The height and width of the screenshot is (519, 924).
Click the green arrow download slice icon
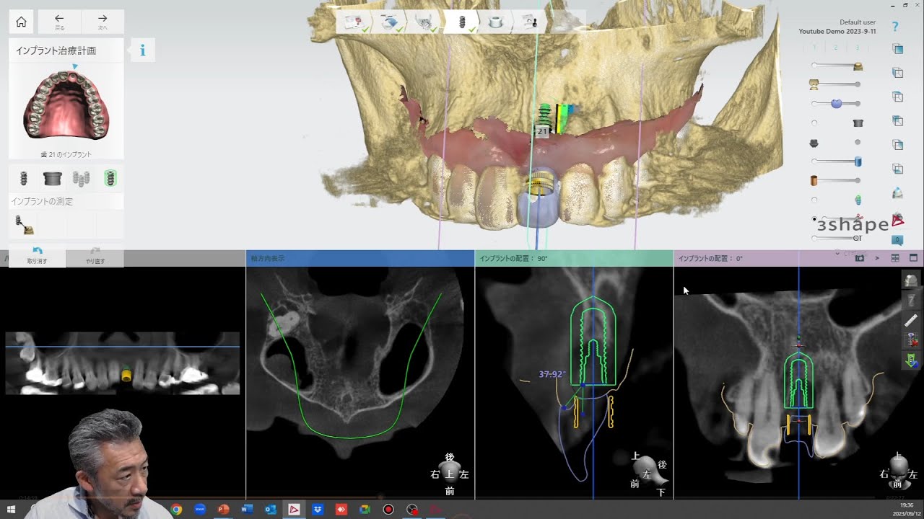point(911,359)
